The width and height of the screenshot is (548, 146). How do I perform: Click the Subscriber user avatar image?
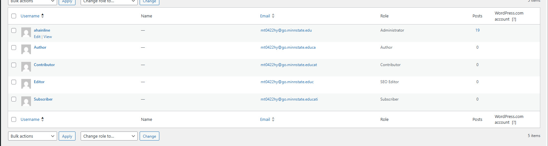tap(26, 101)
